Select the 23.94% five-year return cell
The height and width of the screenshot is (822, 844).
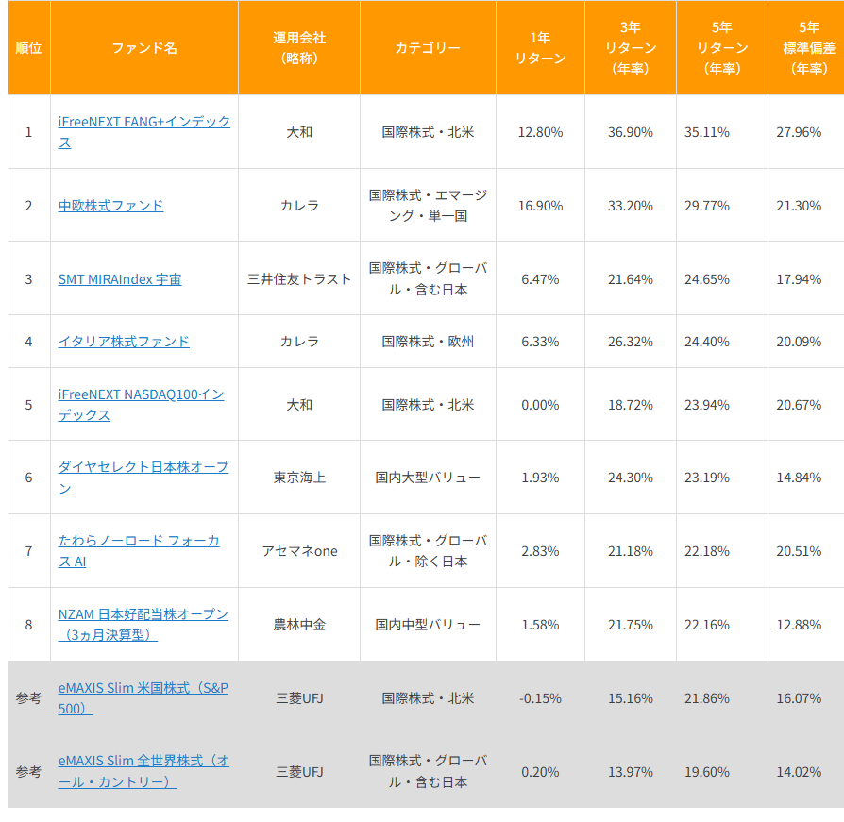[x=722, y=405]
